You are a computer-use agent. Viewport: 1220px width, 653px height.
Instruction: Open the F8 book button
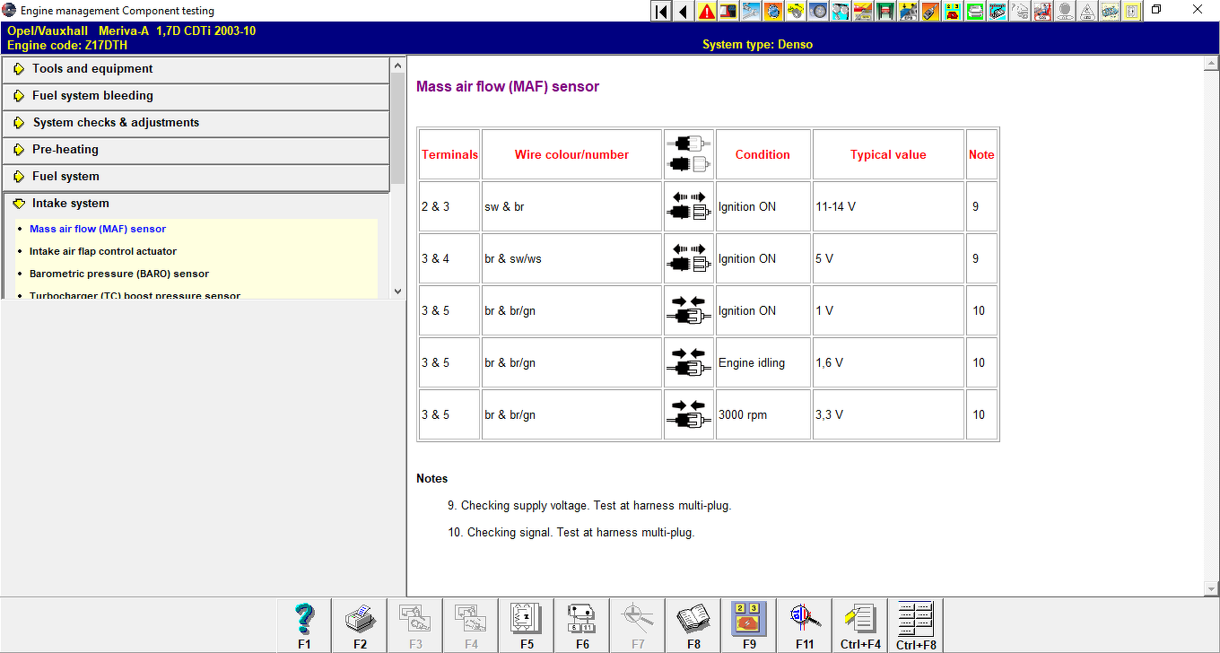click(693, 625)
